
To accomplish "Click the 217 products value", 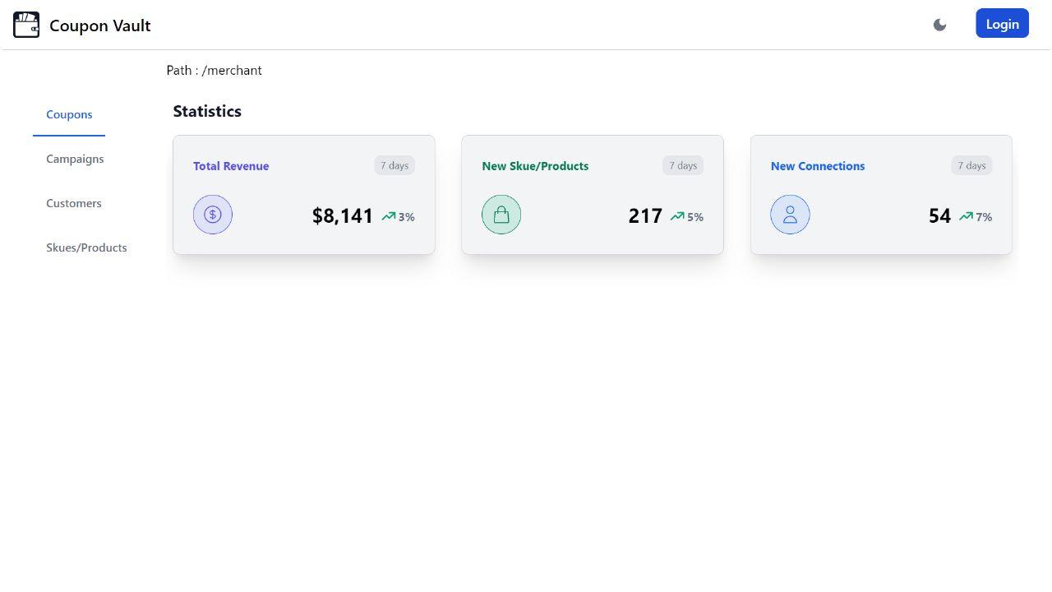I will [645, 215].
